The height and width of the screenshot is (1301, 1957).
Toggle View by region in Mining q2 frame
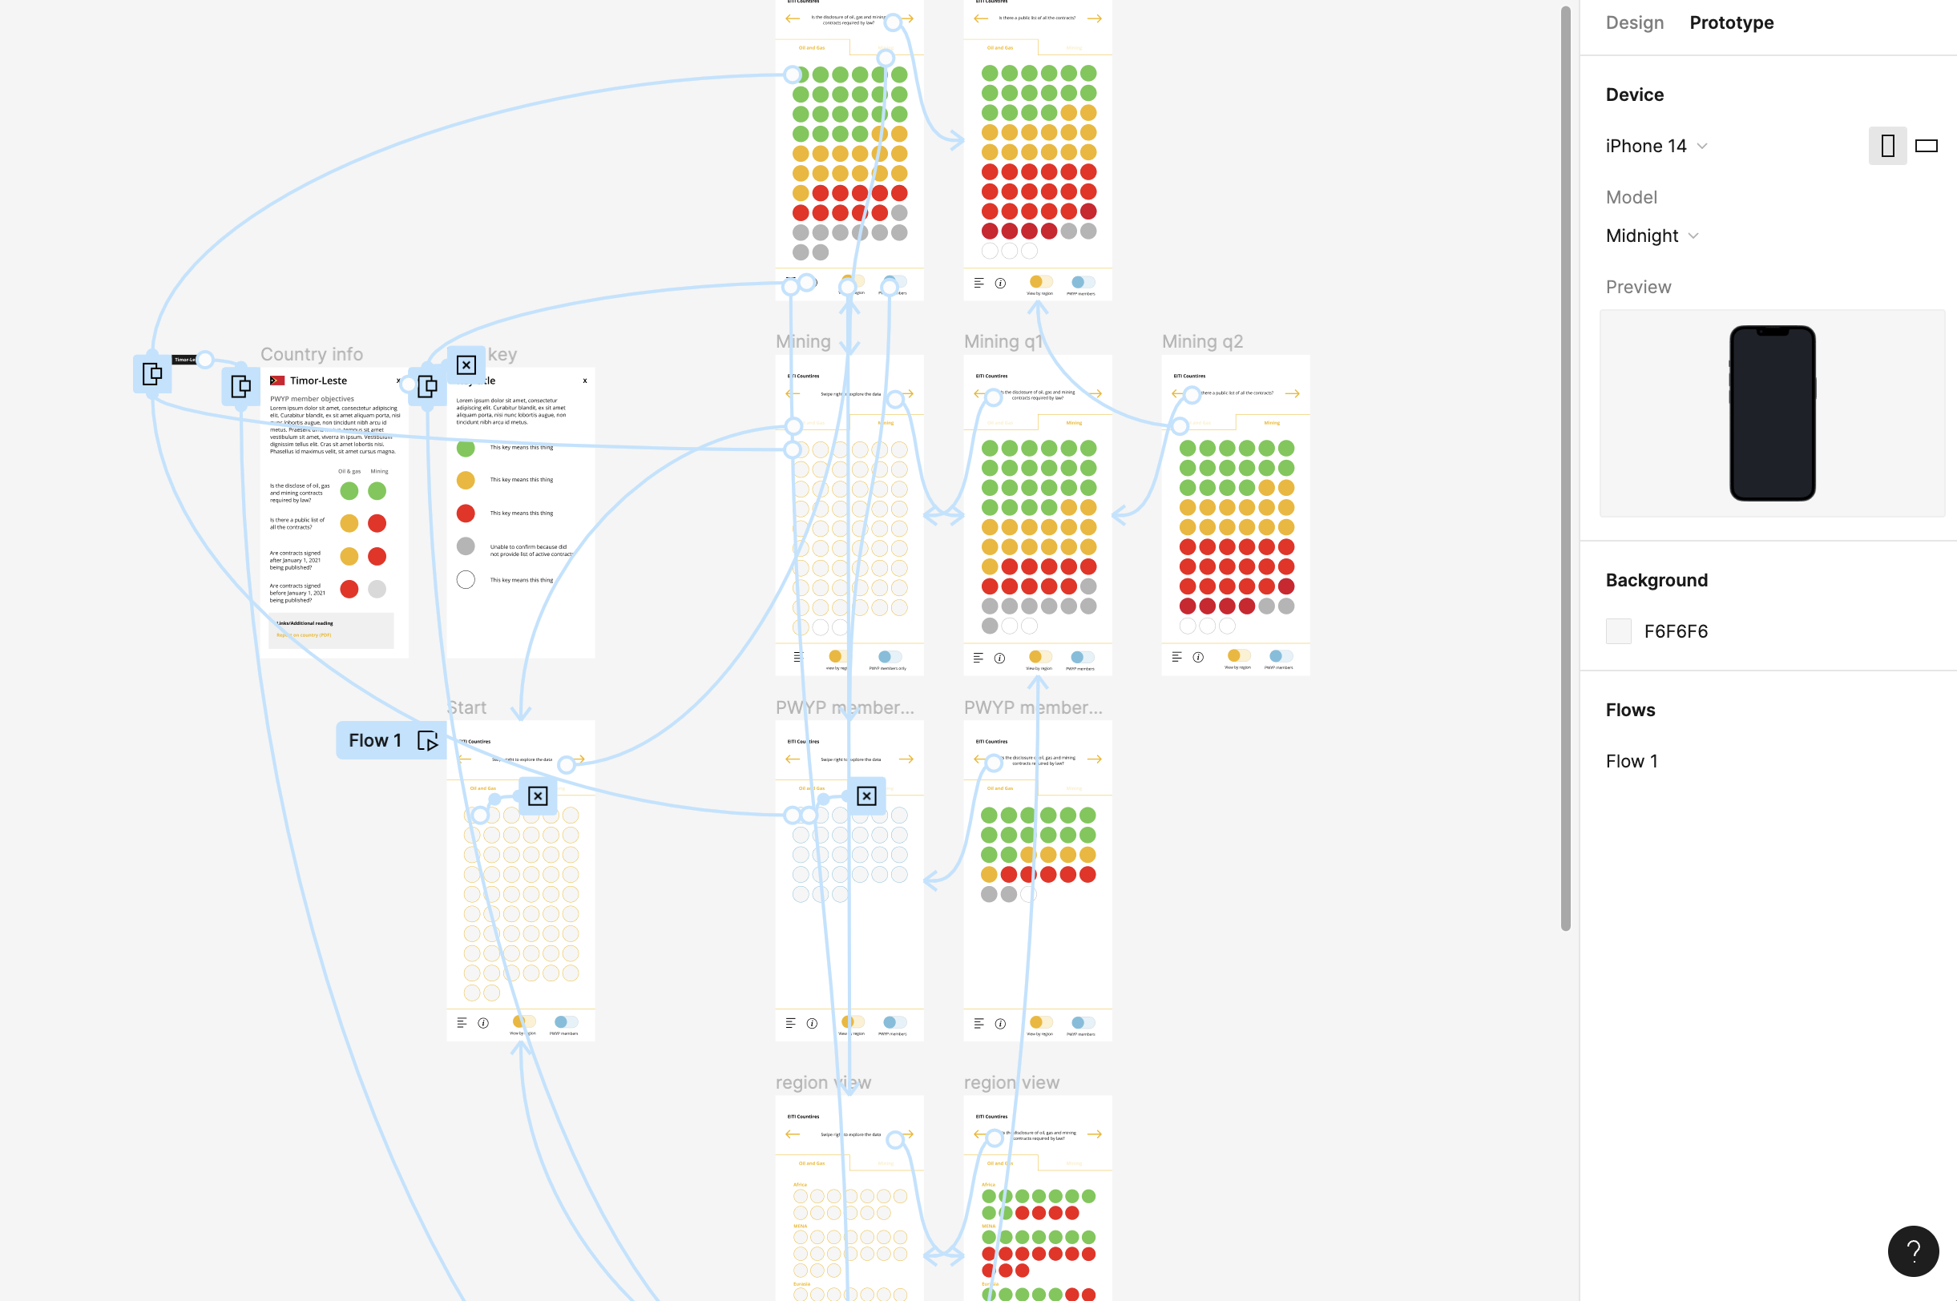[x=1238, y=656]
